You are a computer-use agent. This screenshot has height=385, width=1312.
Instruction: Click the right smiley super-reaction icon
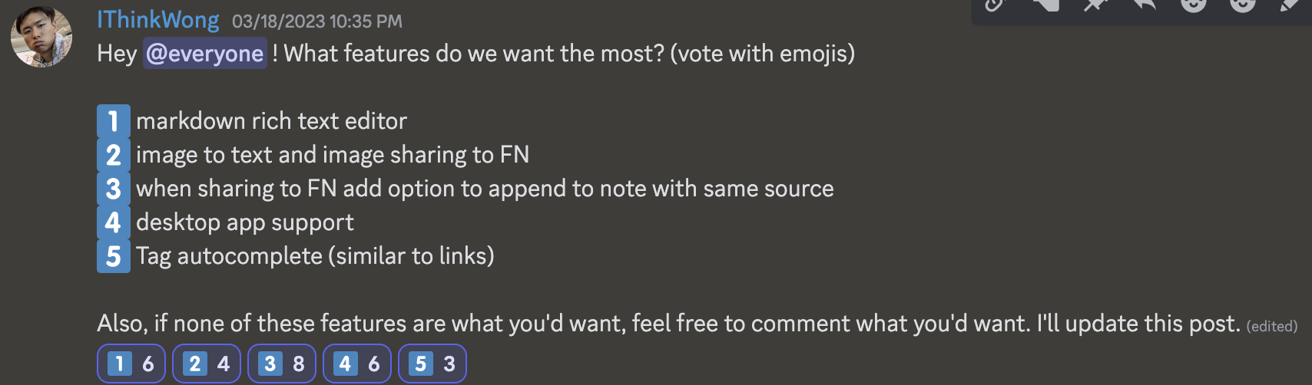pyautogui.click(x=1242, y=5)
